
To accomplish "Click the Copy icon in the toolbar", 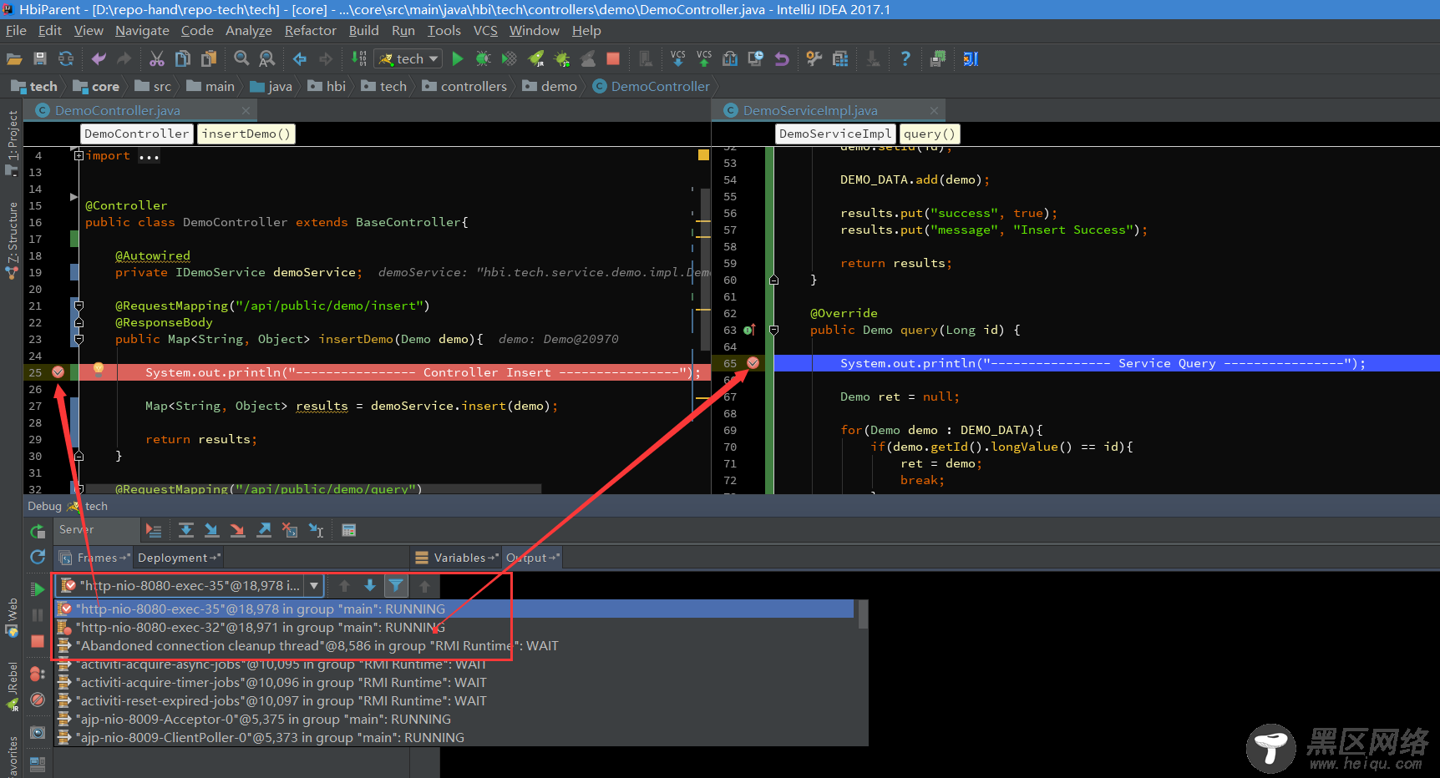I will click(x=182, y=58).
